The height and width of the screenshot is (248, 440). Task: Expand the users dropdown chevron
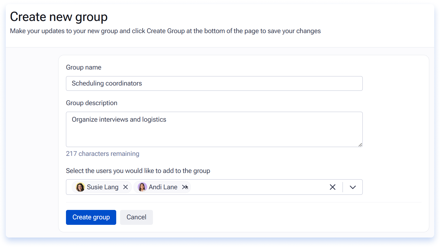(x=353, y=187)
